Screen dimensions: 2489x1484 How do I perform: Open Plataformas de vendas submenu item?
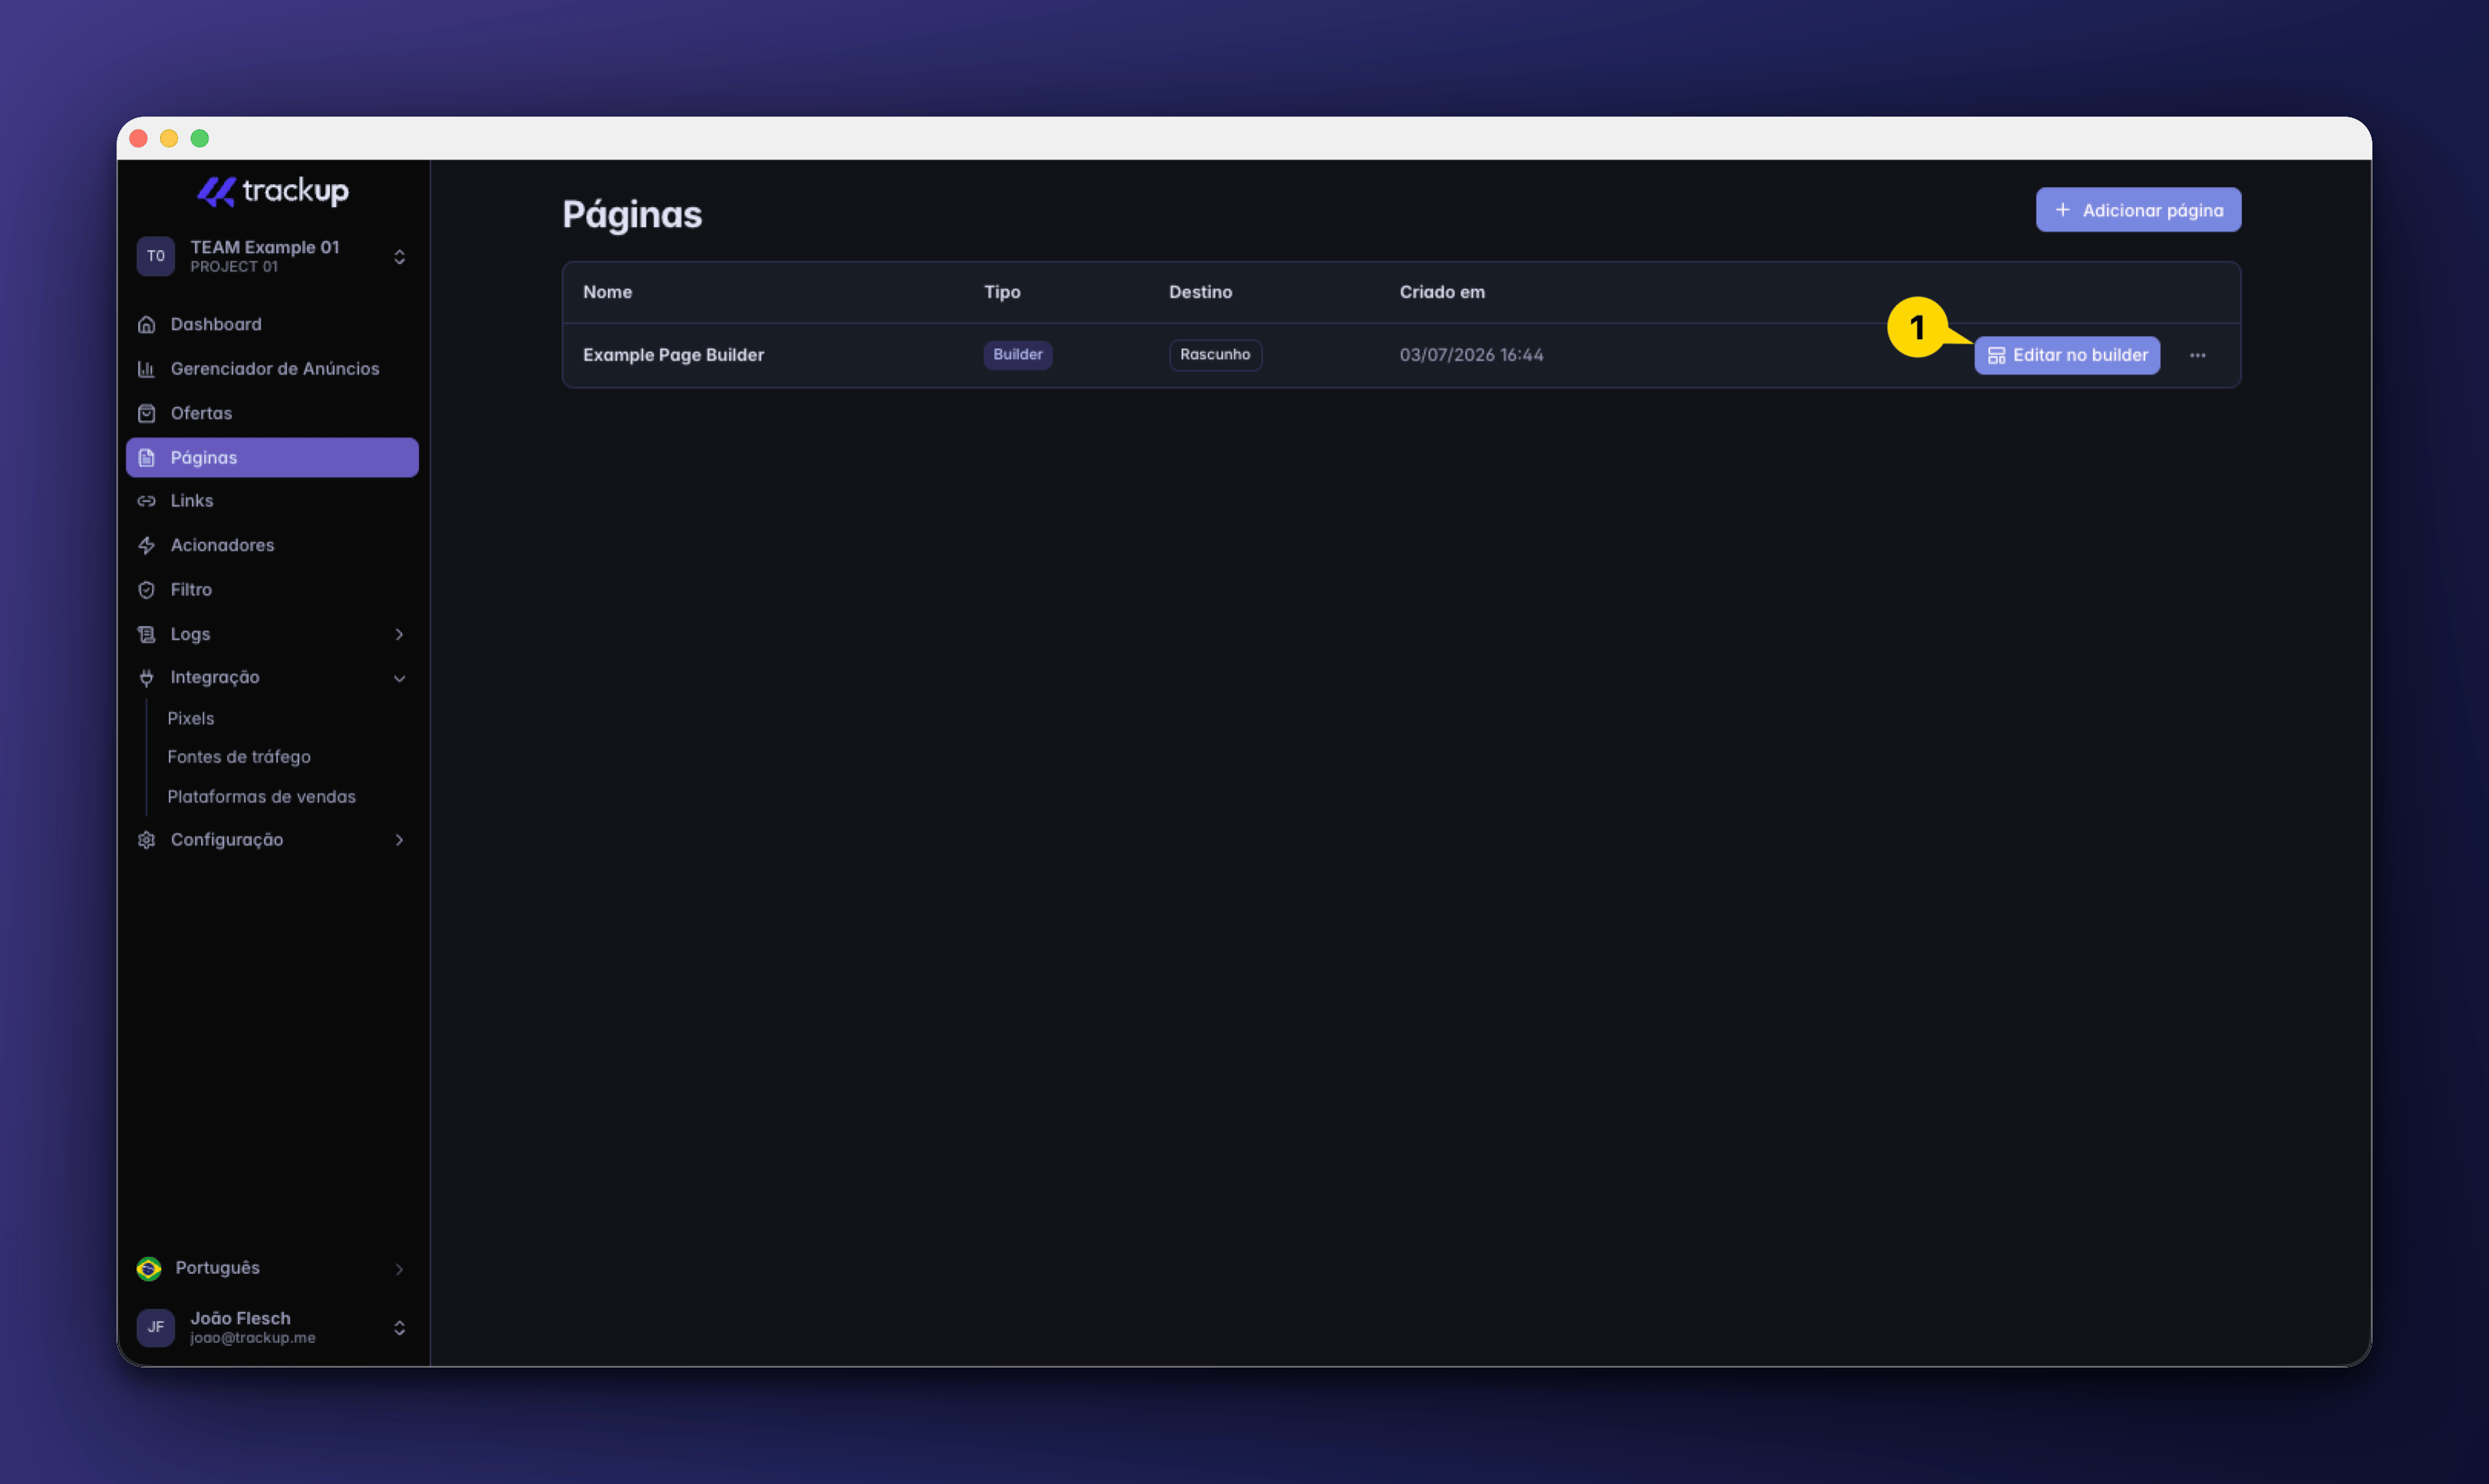click(261, 797)
